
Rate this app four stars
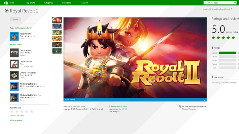(27, 111)
